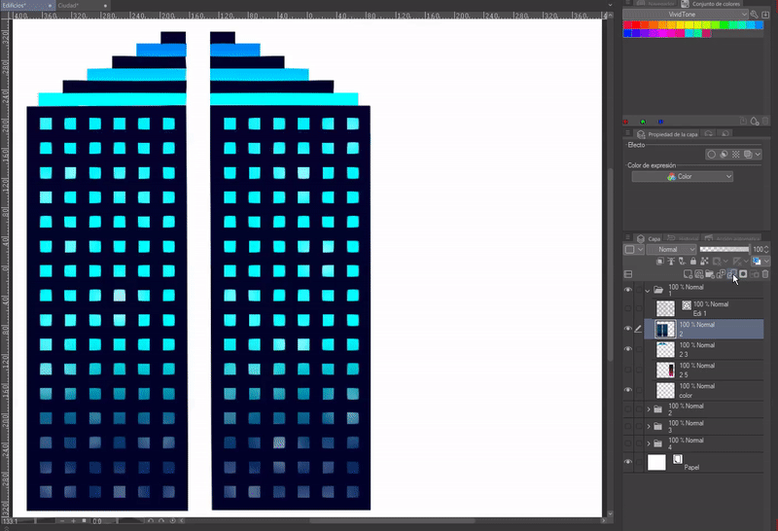Switch to the Historial tab

tap(682, 238)
